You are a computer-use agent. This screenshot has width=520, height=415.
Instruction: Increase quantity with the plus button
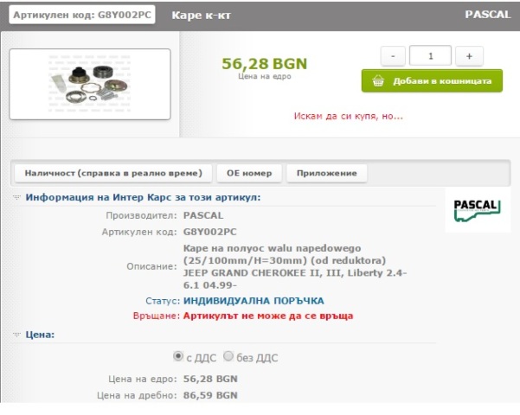(469, 55)
